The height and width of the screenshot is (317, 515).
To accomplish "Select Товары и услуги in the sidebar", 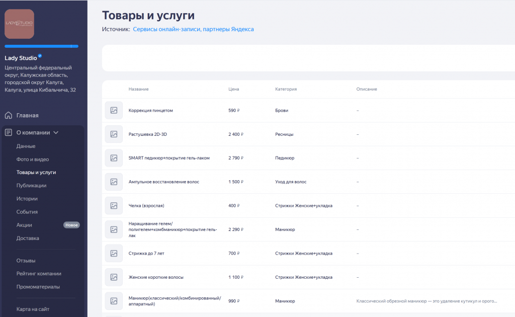I will click(x=36, y=173).
